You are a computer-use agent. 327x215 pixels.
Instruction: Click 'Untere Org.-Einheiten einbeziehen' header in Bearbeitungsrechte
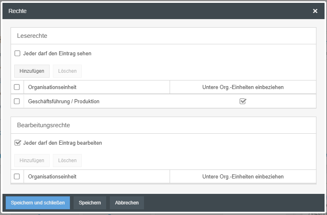point(243,176)
